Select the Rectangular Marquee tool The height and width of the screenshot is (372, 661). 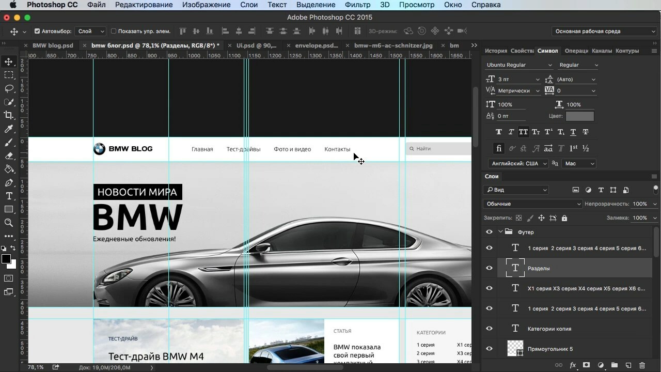pyautogui.click(x=9, y=75)
